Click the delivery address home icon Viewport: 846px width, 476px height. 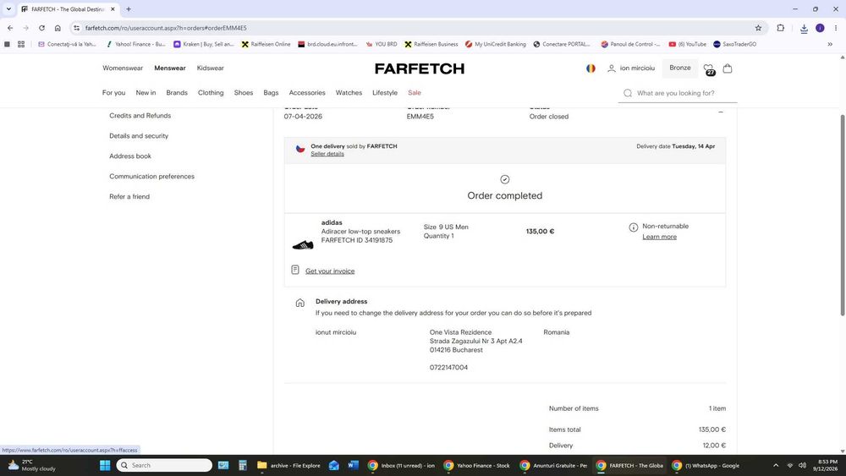(300, 303)
